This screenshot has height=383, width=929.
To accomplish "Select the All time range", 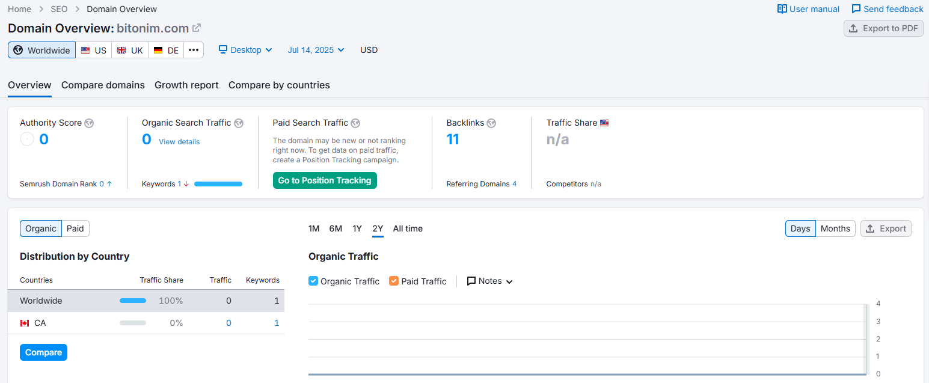I will (408, 228).
